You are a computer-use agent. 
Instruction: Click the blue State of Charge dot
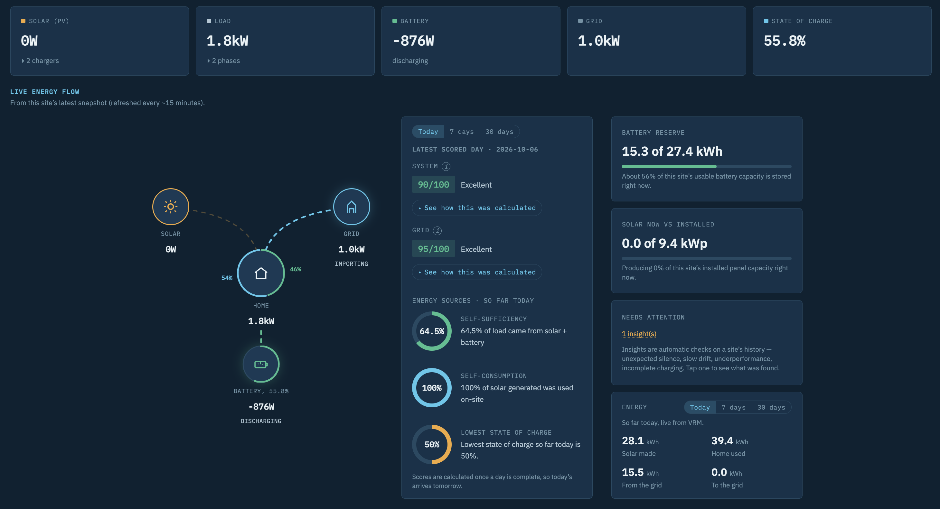766,21
